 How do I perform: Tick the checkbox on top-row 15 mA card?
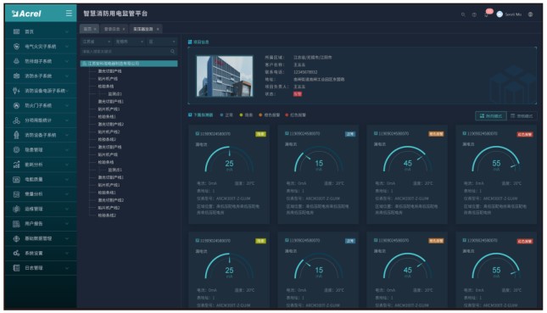click(x=287, y=133)
